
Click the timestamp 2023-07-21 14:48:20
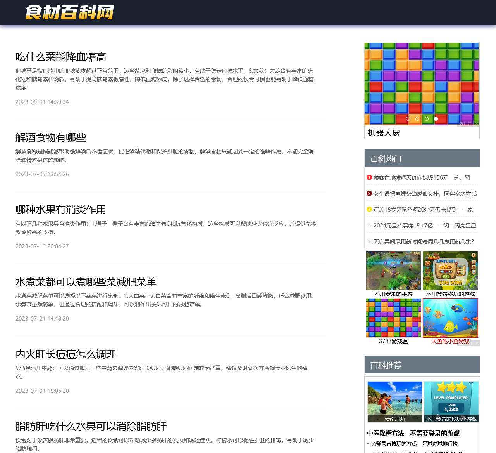coord(42,319)
